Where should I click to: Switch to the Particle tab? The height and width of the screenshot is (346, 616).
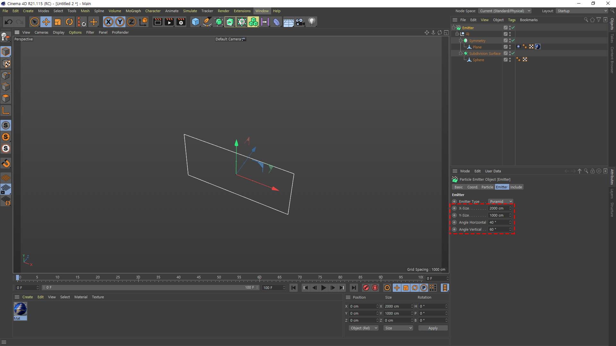[x=487, y=187]
